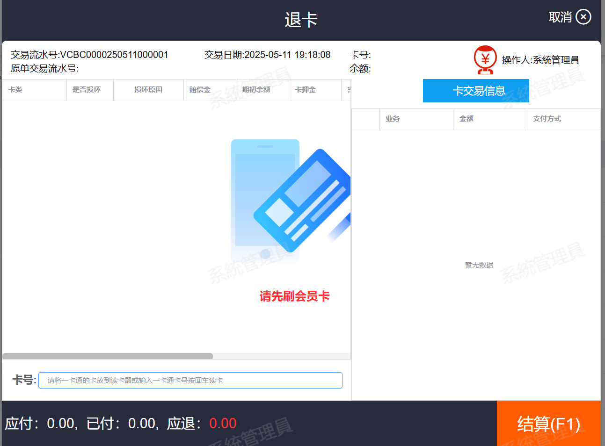The width and height of the screenshot is (605, 446).
Task: Choose the 赔偿金 column header
Action: tap(200, 90)
